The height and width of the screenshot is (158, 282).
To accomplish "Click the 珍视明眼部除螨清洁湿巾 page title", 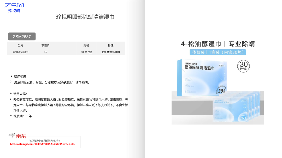I will [x=85, y=17].
